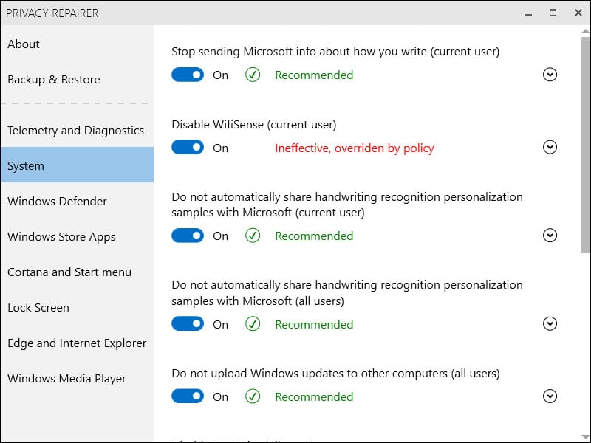Click the vertical scrollbar thumb
Image resolution: width=591 pixels, height=443 pixels.
click(x=585, y=145)
